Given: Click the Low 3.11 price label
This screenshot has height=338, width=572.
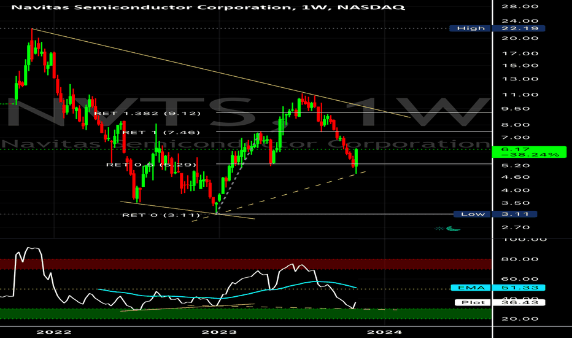Looking at the screenshot, I should [x=495, y=214].
